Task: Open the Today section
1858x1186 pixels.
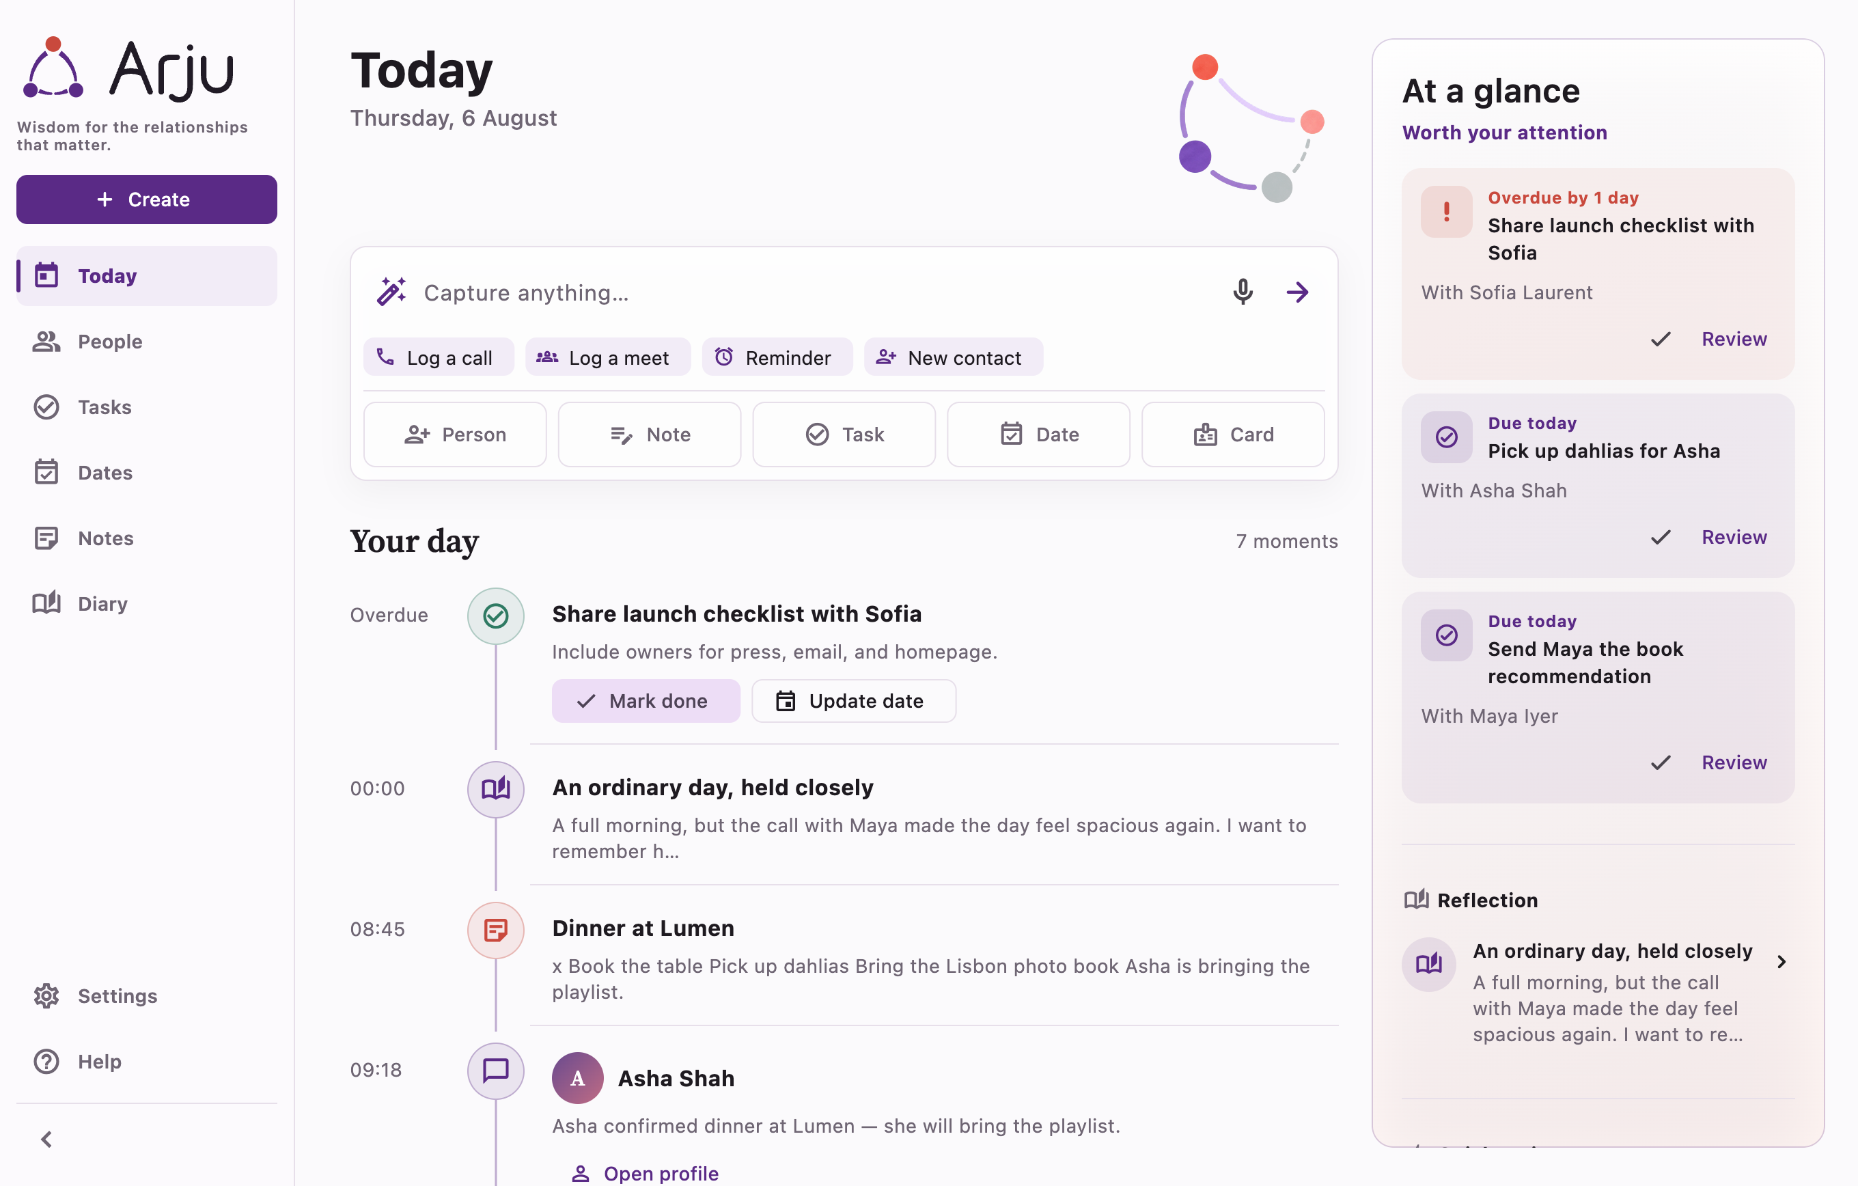Action: point(147,275)
